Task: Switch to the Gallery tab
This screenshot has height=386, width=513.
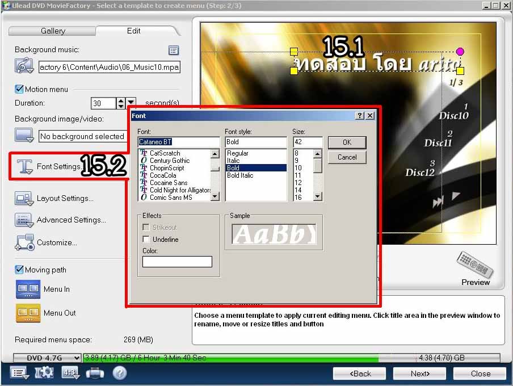Action: coord(53,31)
